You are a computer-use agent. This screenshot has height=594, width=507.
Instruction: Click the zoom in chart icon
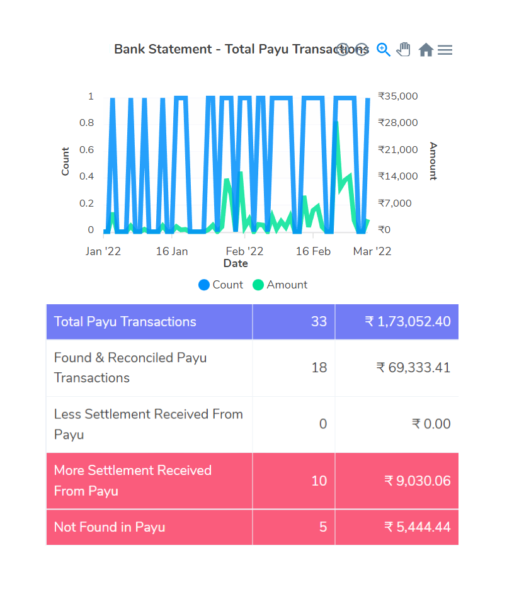click(343, 49)
